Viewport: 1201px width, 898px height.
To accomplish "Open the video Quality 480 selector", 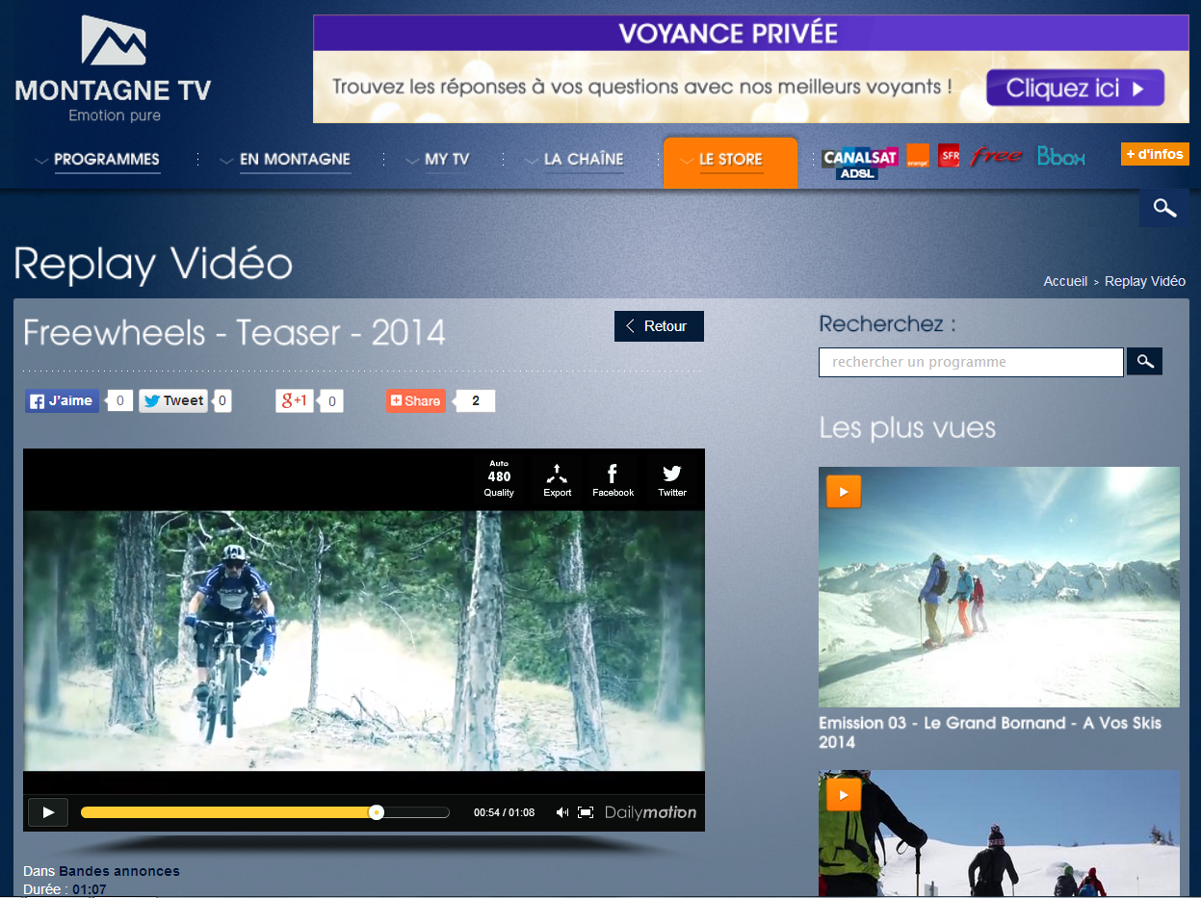I will (x=499, y=479).
